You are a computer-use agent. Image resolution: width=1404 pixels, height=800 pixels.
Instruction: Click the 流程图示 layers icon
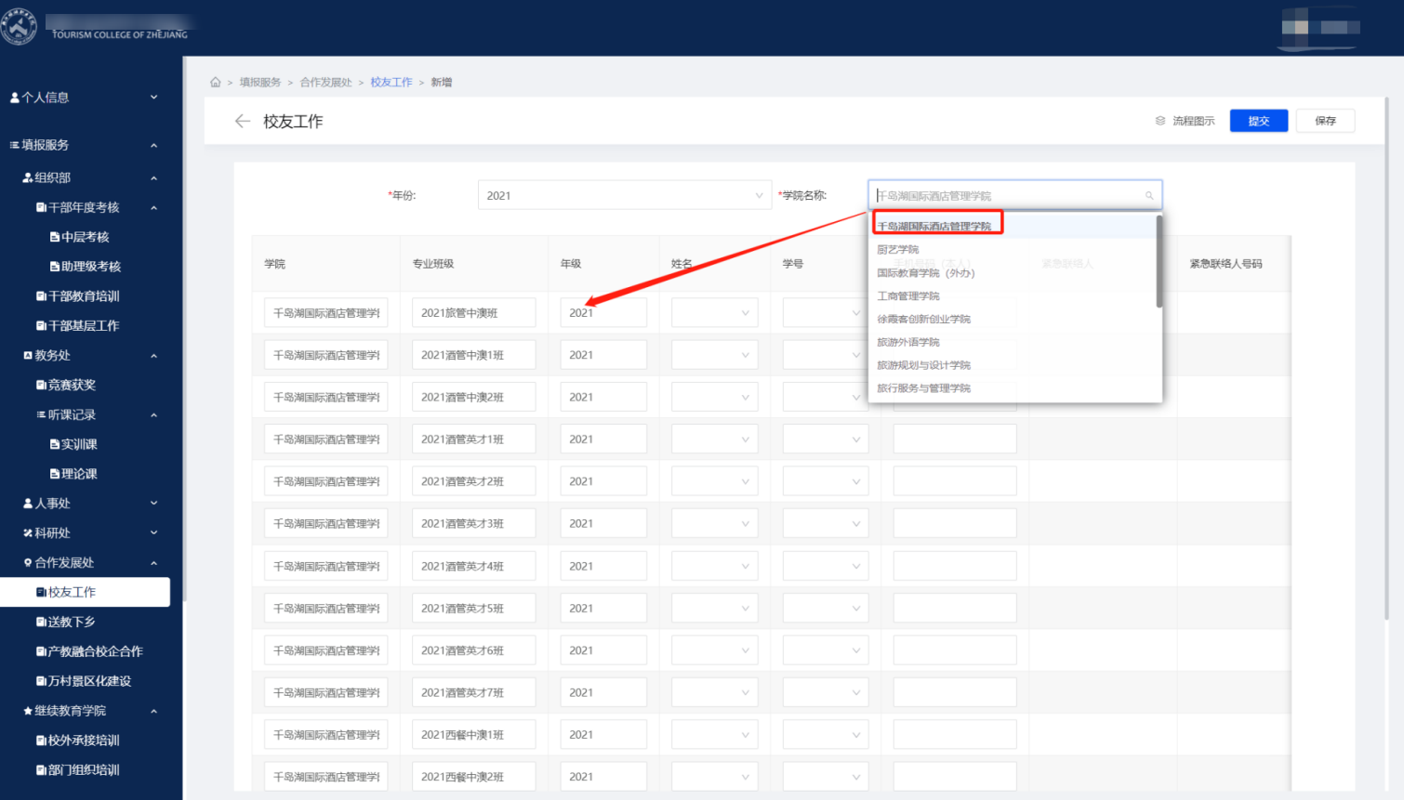pyautogui.click(x=1160, y=121)
